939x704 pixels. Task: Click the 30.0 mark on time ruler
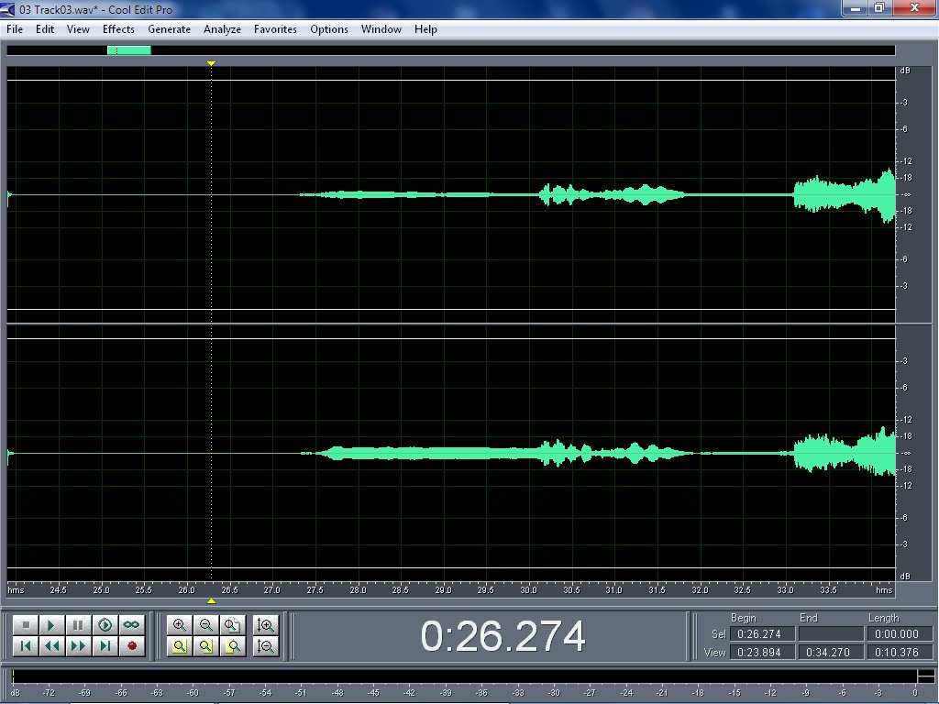529,590
